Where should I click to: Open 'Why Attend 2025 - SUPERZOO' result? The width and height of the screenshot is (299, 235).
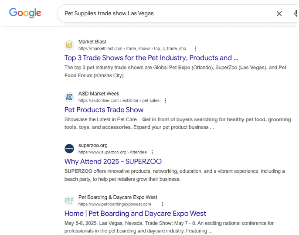pos(113,162)
